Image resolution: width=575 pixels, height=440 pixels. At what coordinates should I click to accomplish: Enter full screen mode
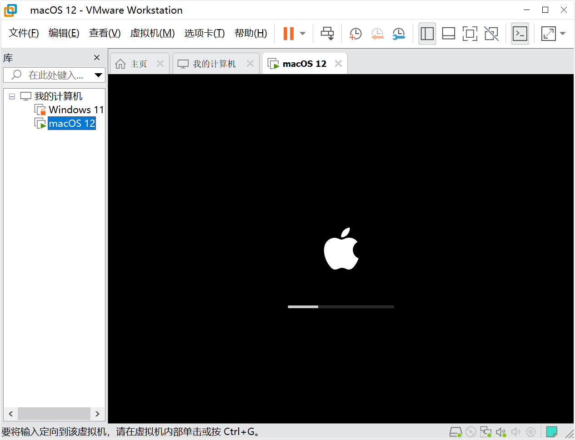tap(470, 34)
